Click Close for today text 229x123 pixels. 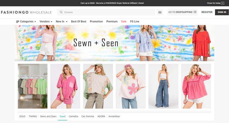[214, 3]
